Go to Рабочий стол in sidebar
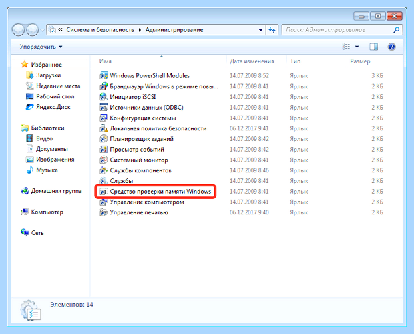The height and width of the screenshot is (334, 414). point(55,96)
